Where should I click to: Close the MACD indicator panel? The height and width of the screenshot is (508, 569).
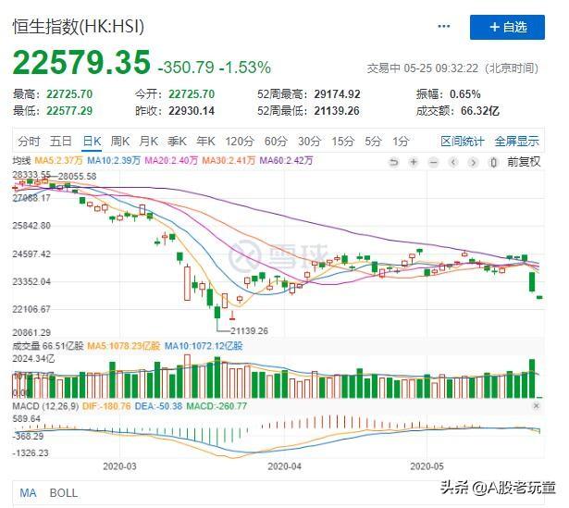536,405
